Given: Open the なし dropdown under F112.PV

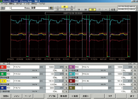Looking at the screenshot, I should [131, 71].
